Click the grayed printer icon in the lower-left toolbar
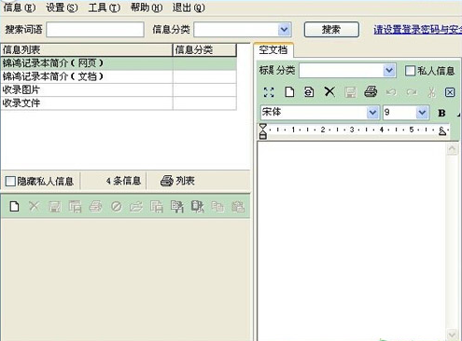Image resolution: width=462 pixels, height=341 pixels. (95, 207)
